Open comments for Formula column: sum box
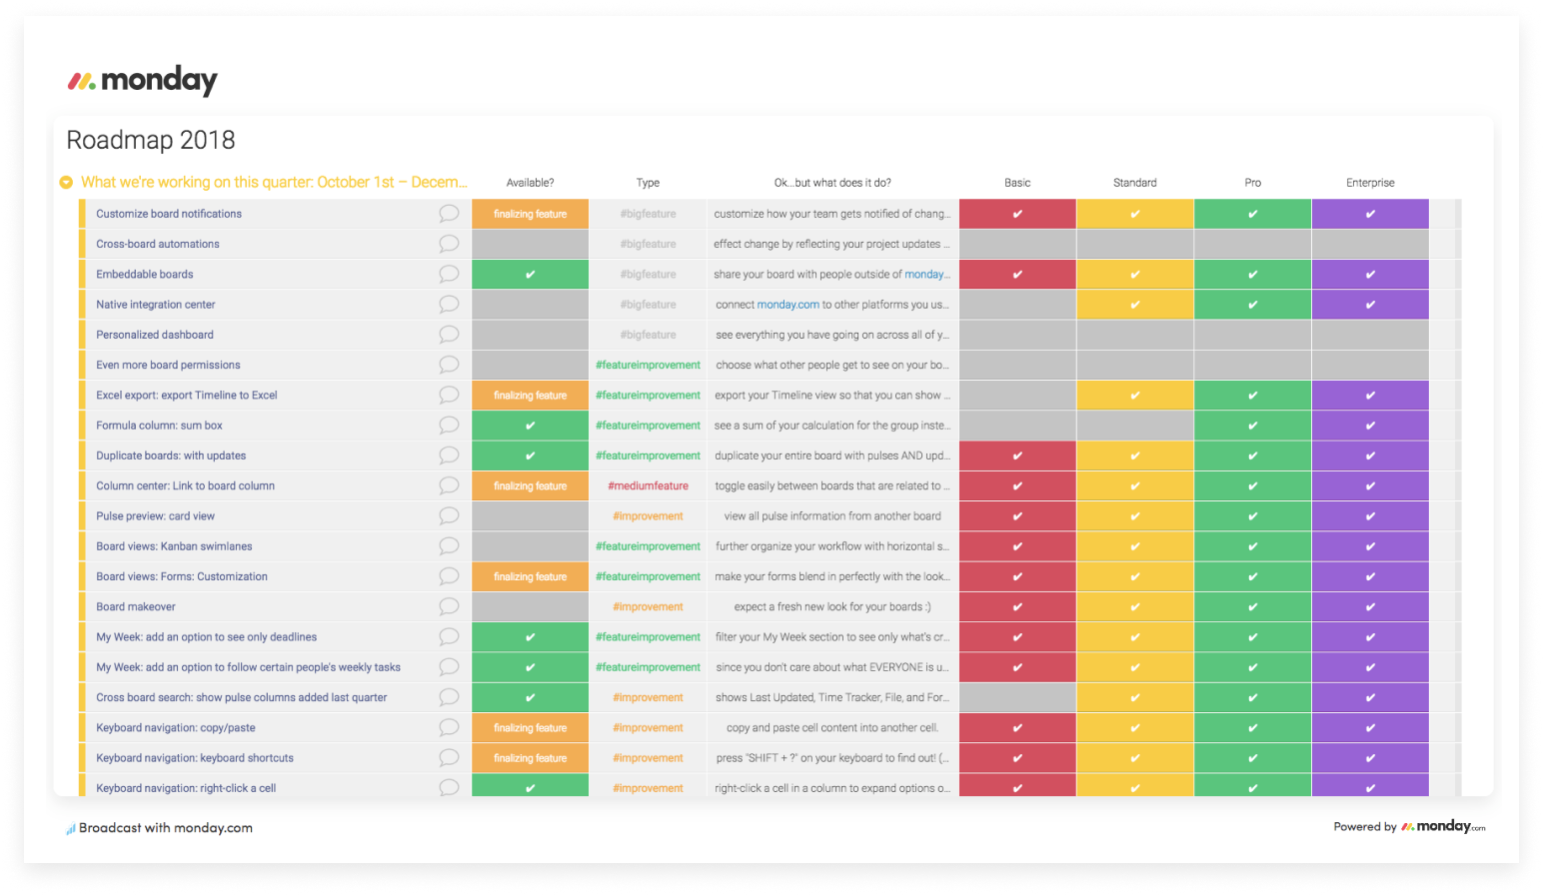Viewport: 1543px width, 895px height. click(449, 426)
